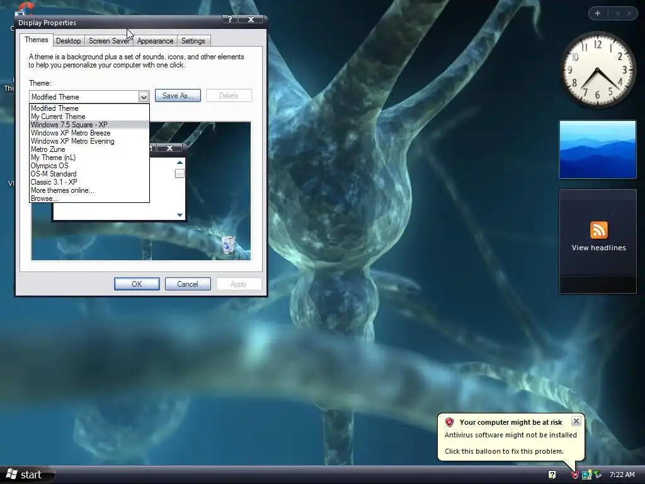This screenshot has width=645, height=484.
Task: Click the Save As... button
Action: click(178, 96)
